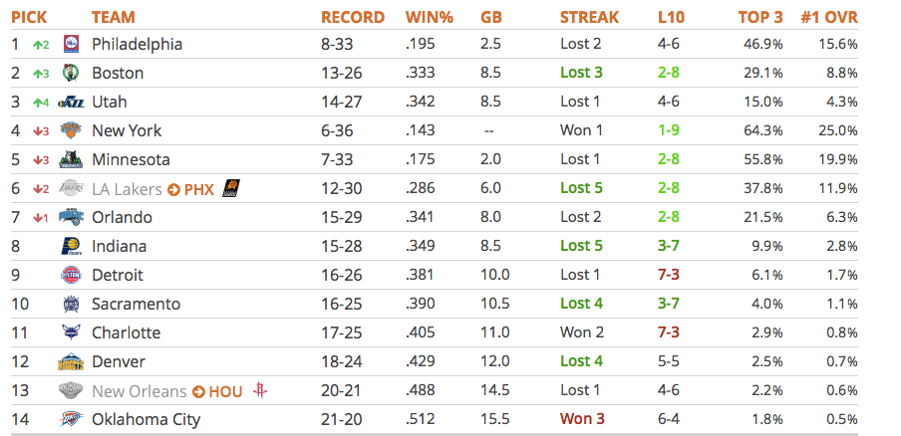Screen dimensions: 901x436
Task: Click the orange arrow before HOU
Action: click(198, 392)
